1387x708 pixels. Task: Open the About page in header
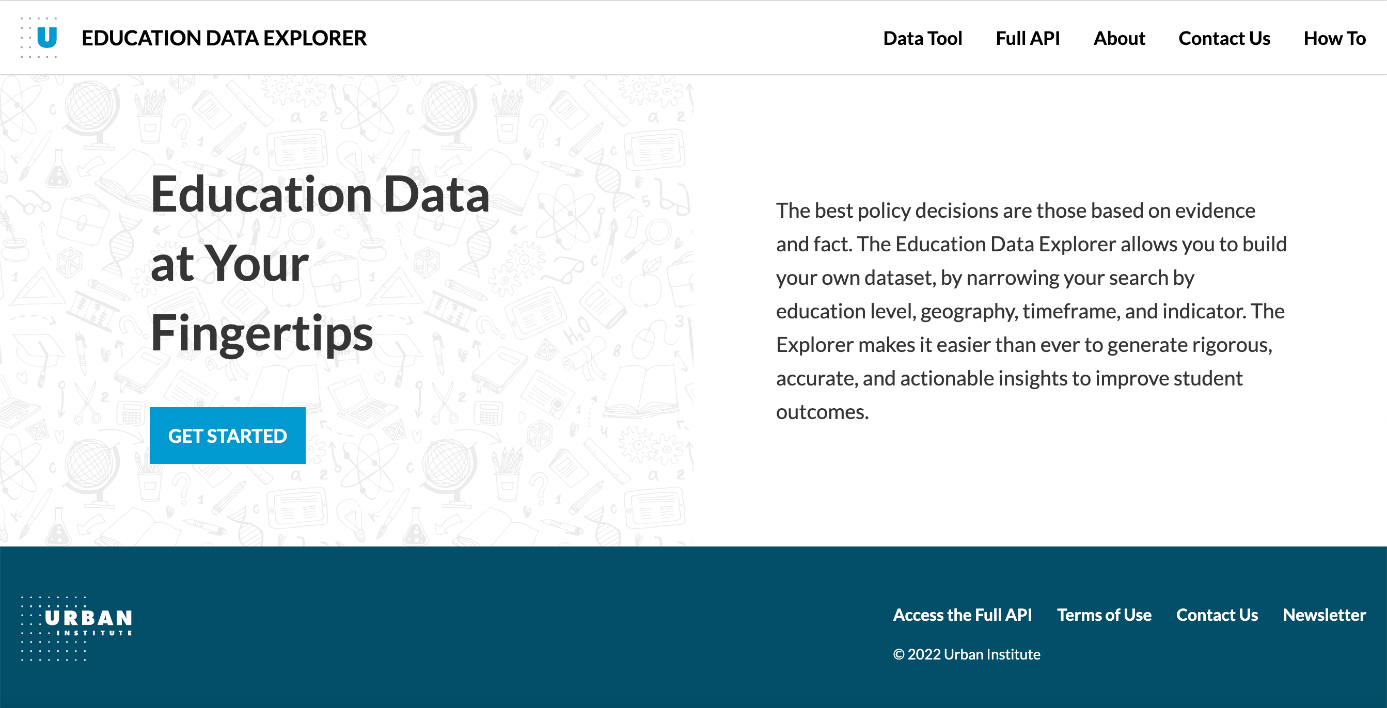tap(1119, 38)
